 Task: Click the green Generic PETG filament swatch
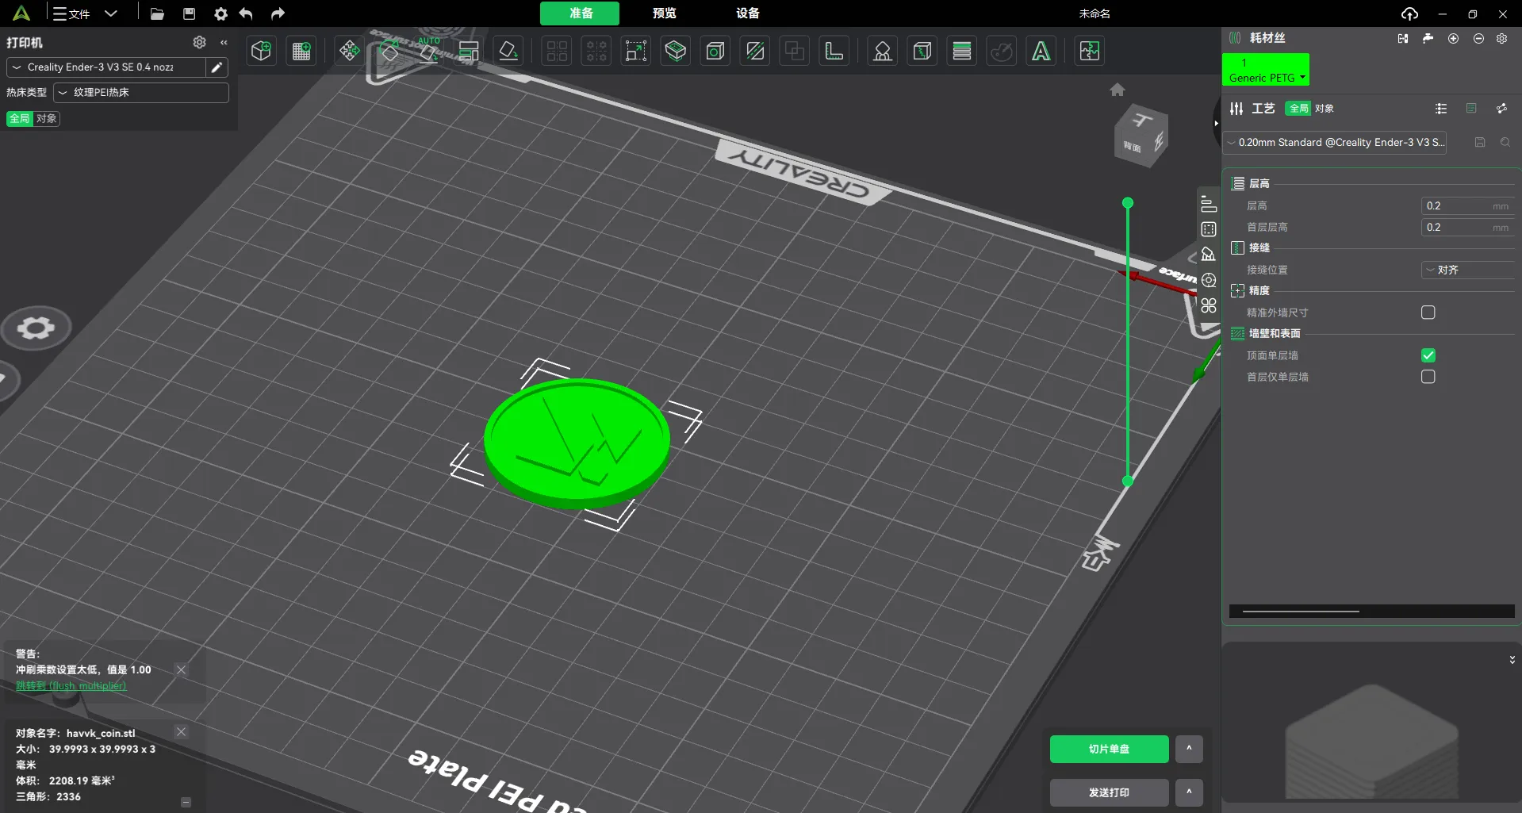pos(1264,70)
